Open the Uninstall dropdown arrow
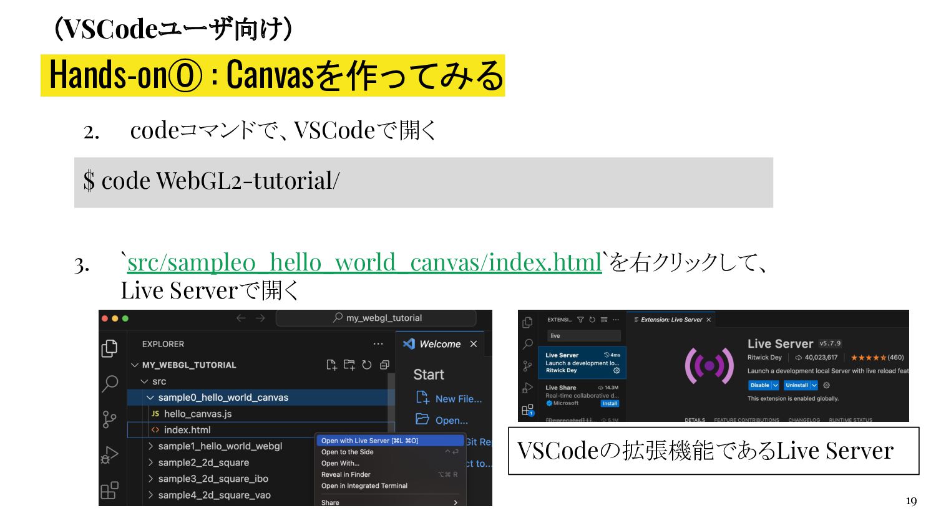 click(814, 385)
